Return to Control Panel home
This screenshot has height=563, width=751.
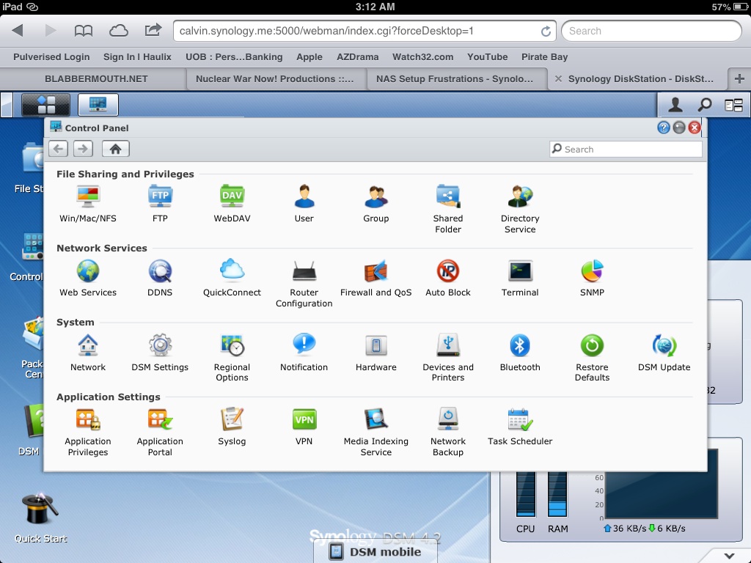point(115,149)
